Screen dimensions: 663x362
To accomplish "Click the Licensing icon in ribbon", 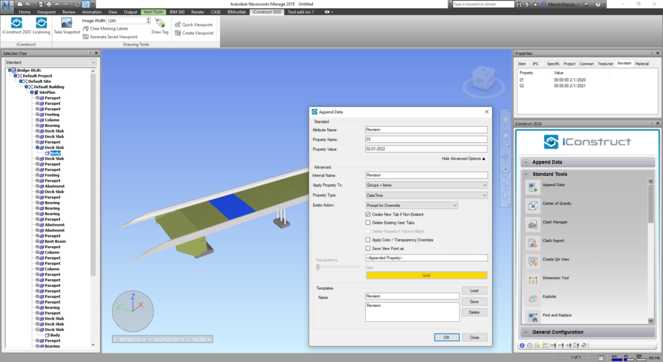I will point(41,23).
